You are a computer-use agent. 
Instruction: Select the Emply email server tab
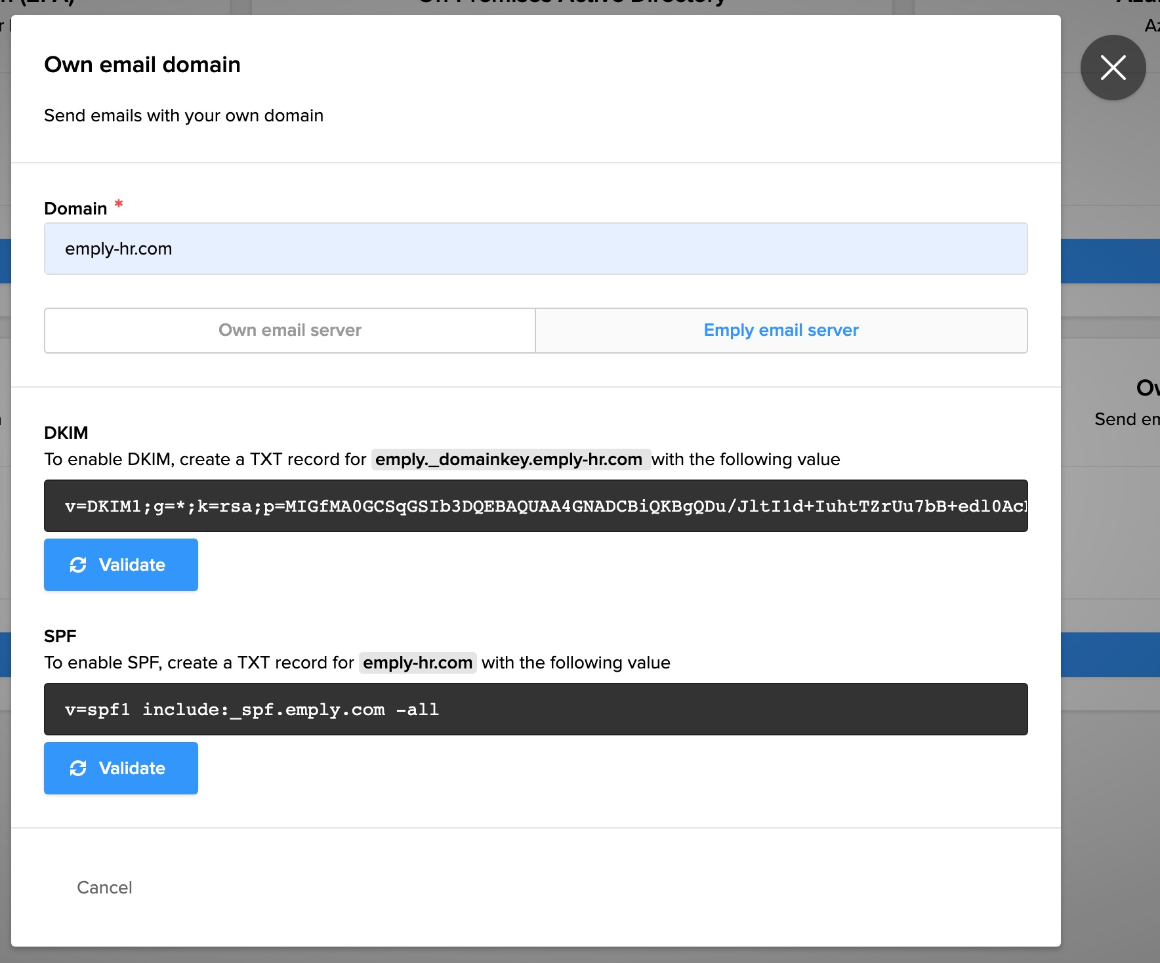[x=781, y=331]
